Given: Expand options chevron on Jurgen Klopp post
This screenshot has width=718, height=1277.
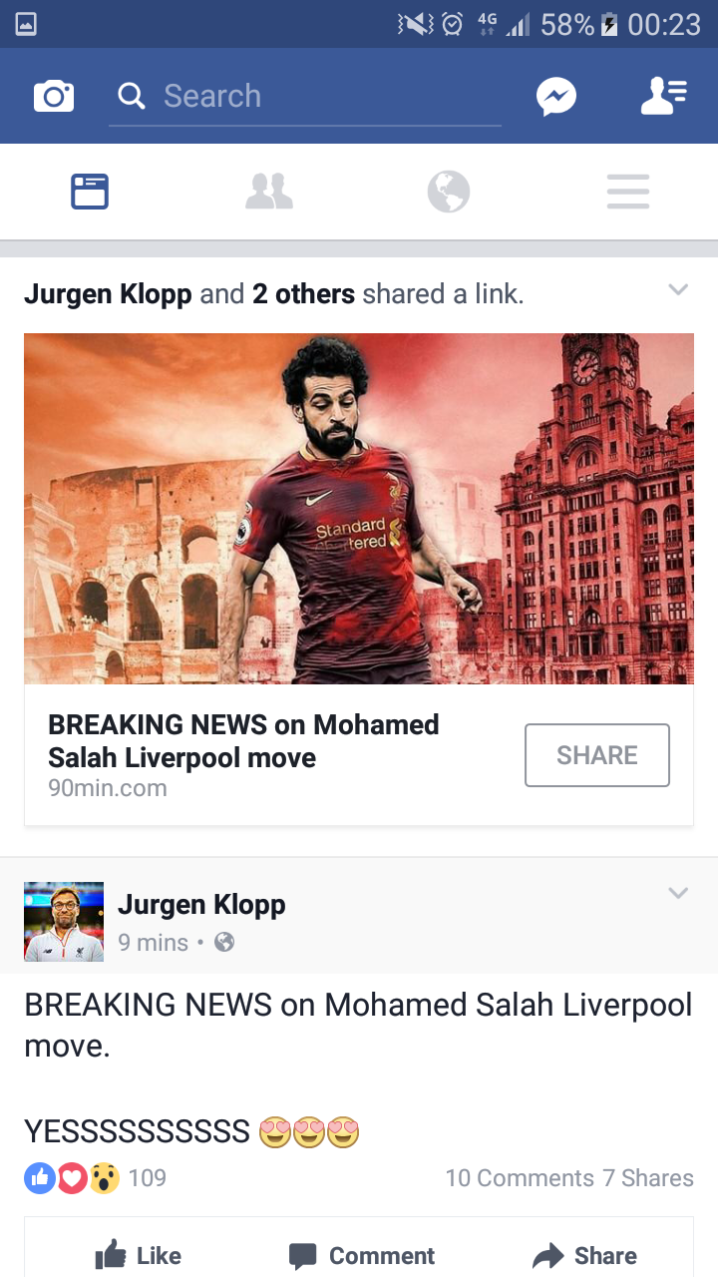Looking at the screenshot, I should pos(678,893).
